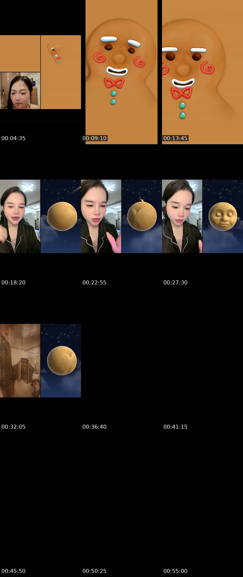Image resolution: width=243 pixels, height=577 pixels.
Task: Select the sleeping moon face frame above 00:27:30
Action: (202, 216)
